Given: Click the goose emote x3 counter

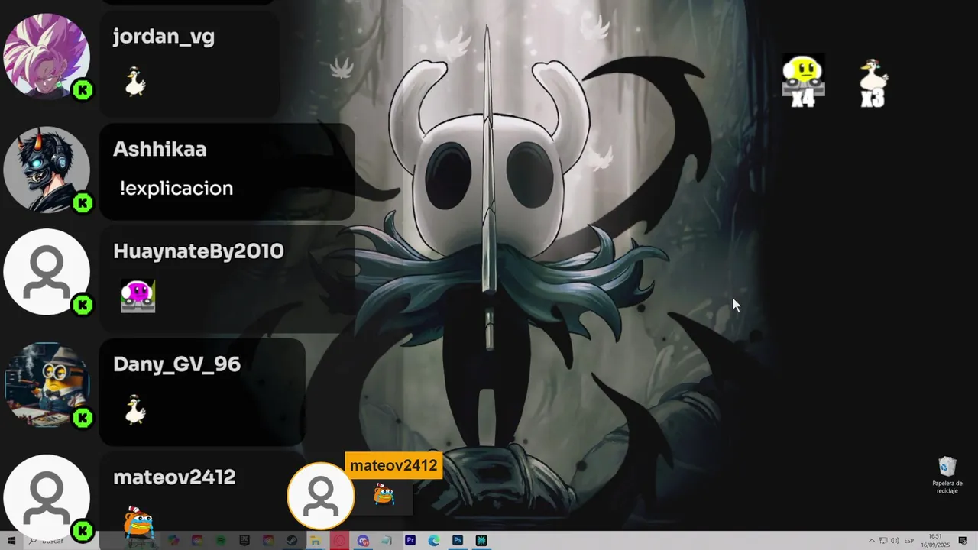Looking at the screenshot, I should point(873,82).
